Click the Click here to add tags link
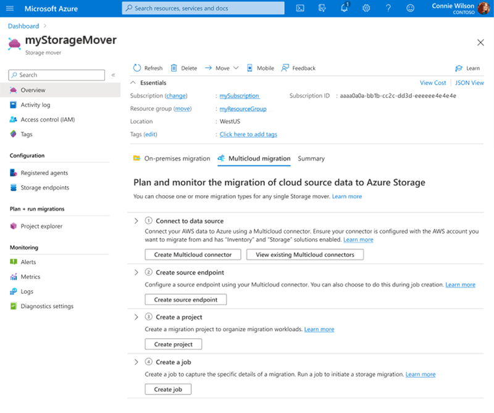The image size is (494, 413). (248, 134)
